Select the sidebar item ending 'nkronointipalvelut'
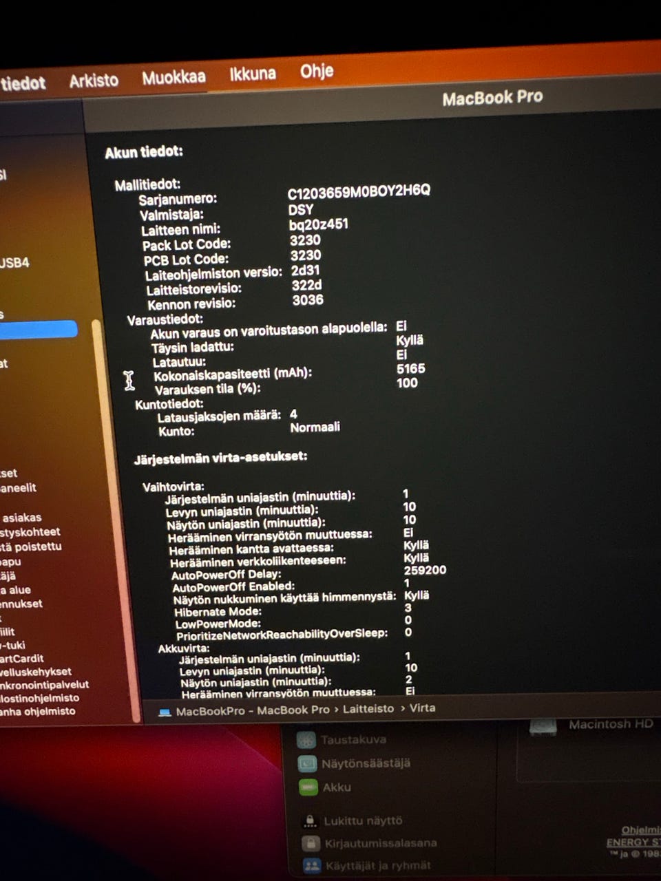The width and height of the screenshot is (661, 881). point(45,684)
